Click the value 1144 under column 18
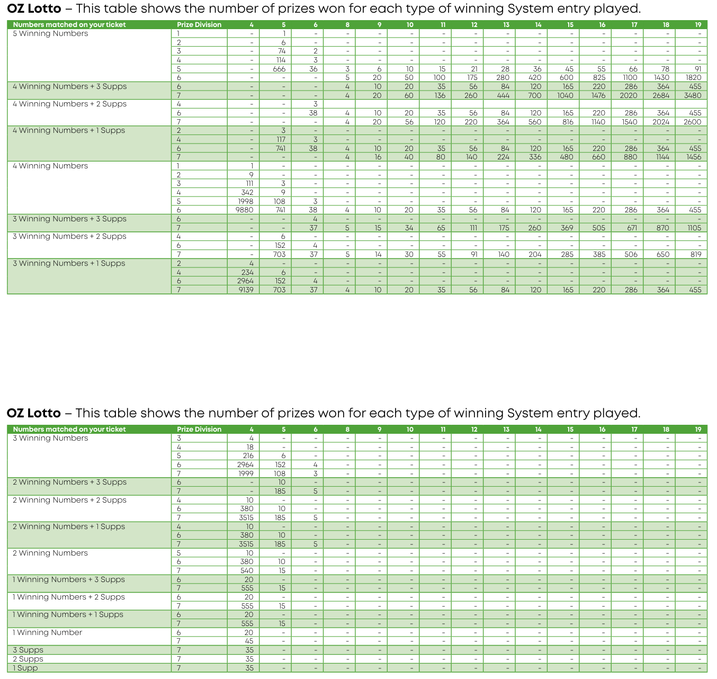This screenshot has height=679, width=717. pyautogui.click(x=662, y=157)
